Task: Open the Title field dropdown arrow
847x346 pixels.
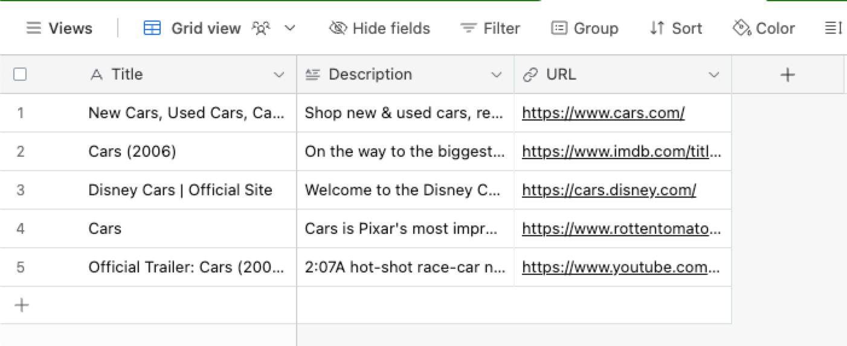Action: click(279, 75)
